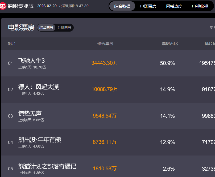Click the 34443.30万 box office figure

pos(105,63)
